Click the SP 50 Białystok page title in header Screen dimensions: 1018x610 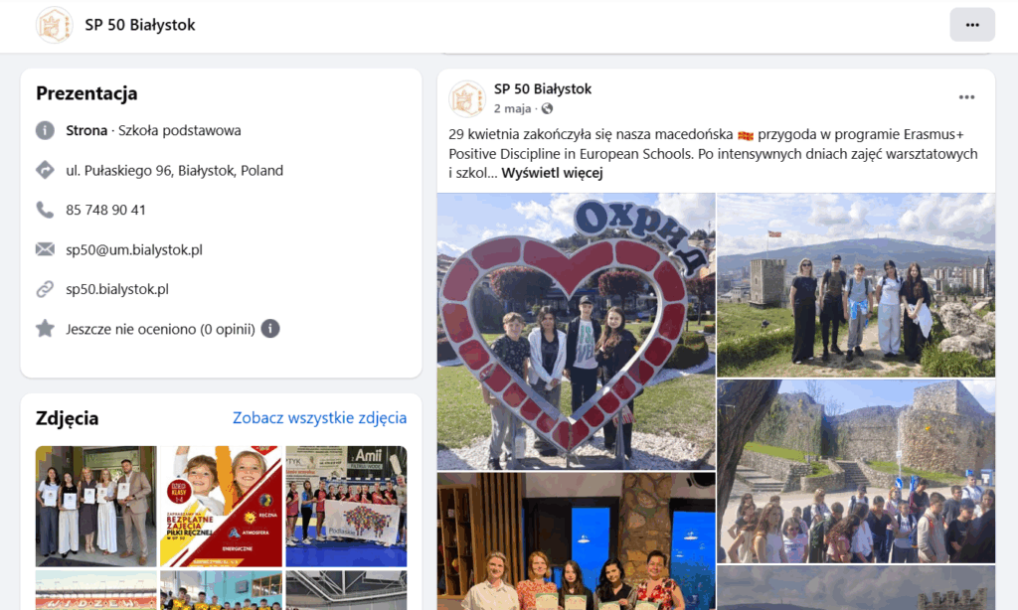[139, 25]
